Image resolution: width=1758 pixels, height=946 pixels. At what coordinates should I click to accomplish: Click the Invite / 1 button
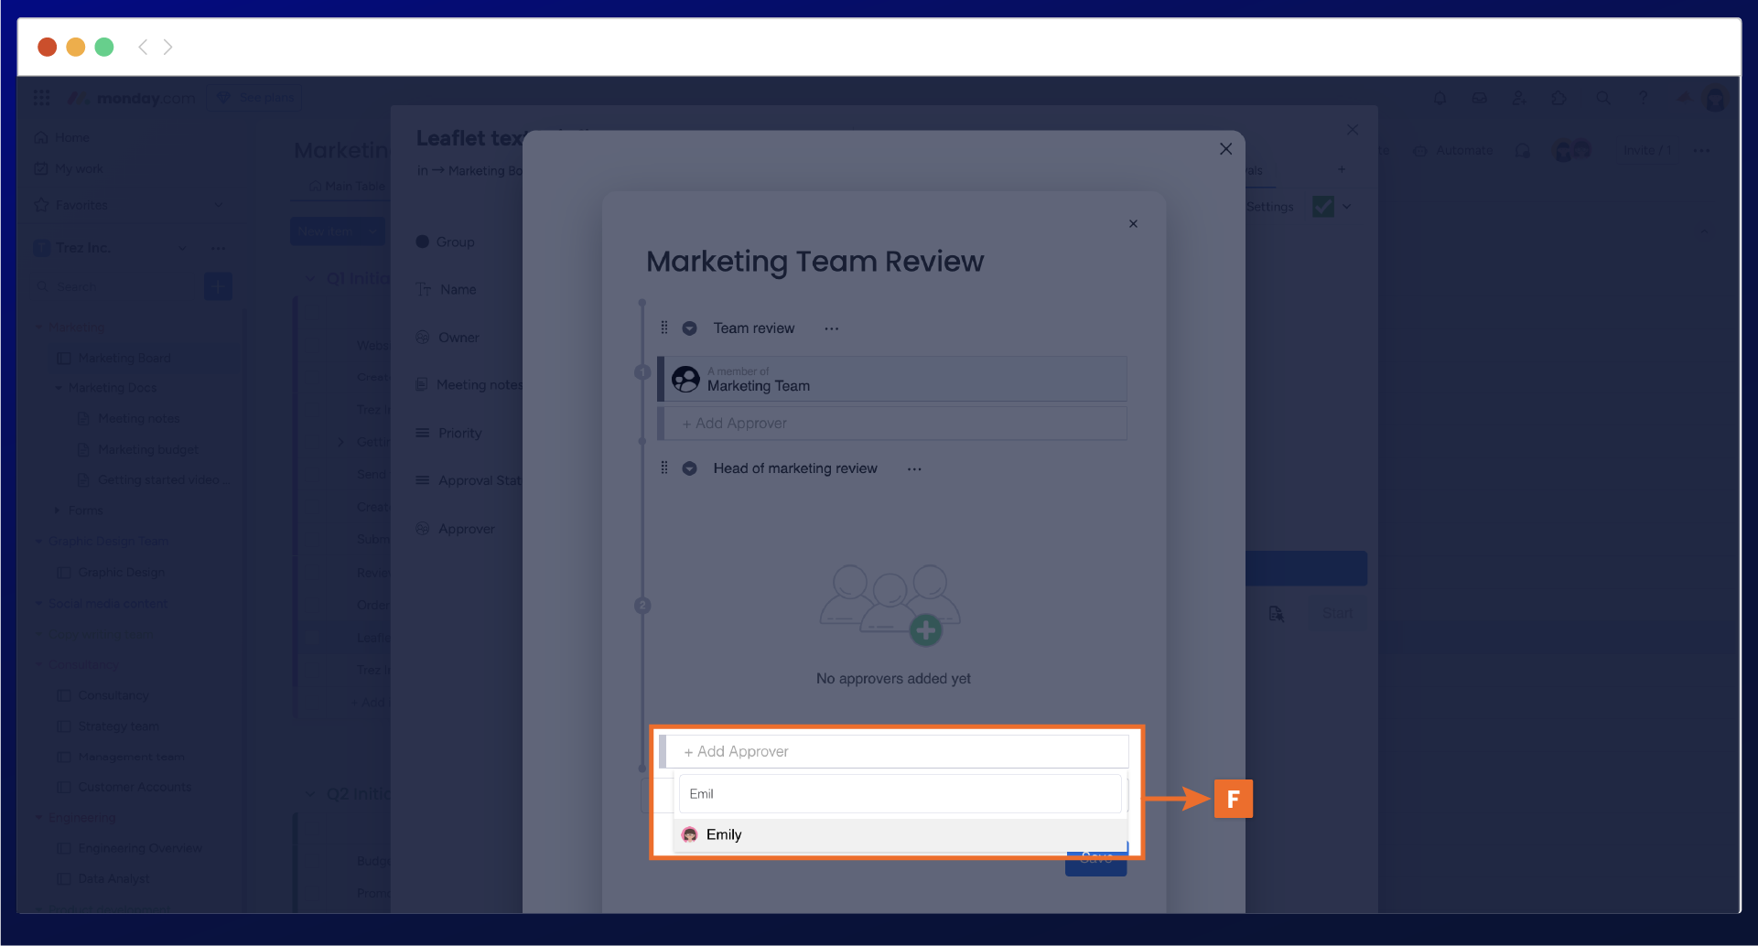coord(1646,151)
